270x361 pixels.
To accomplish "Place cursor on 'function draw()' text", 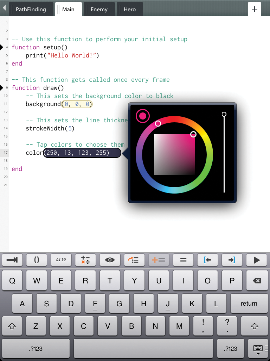I will (x=38, y=88).
